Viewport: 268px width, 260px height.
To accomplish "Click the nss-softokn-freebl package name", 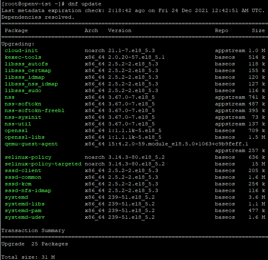I will (35, 110).
